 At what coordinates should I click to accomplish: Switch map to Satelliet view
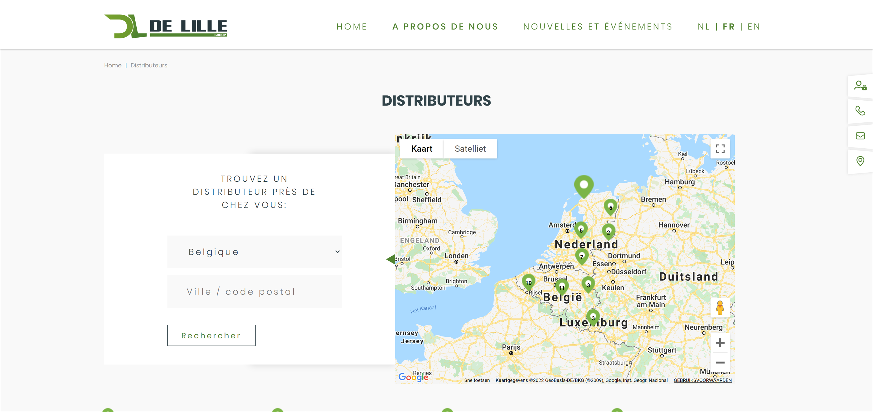click(x=470, y=149)
